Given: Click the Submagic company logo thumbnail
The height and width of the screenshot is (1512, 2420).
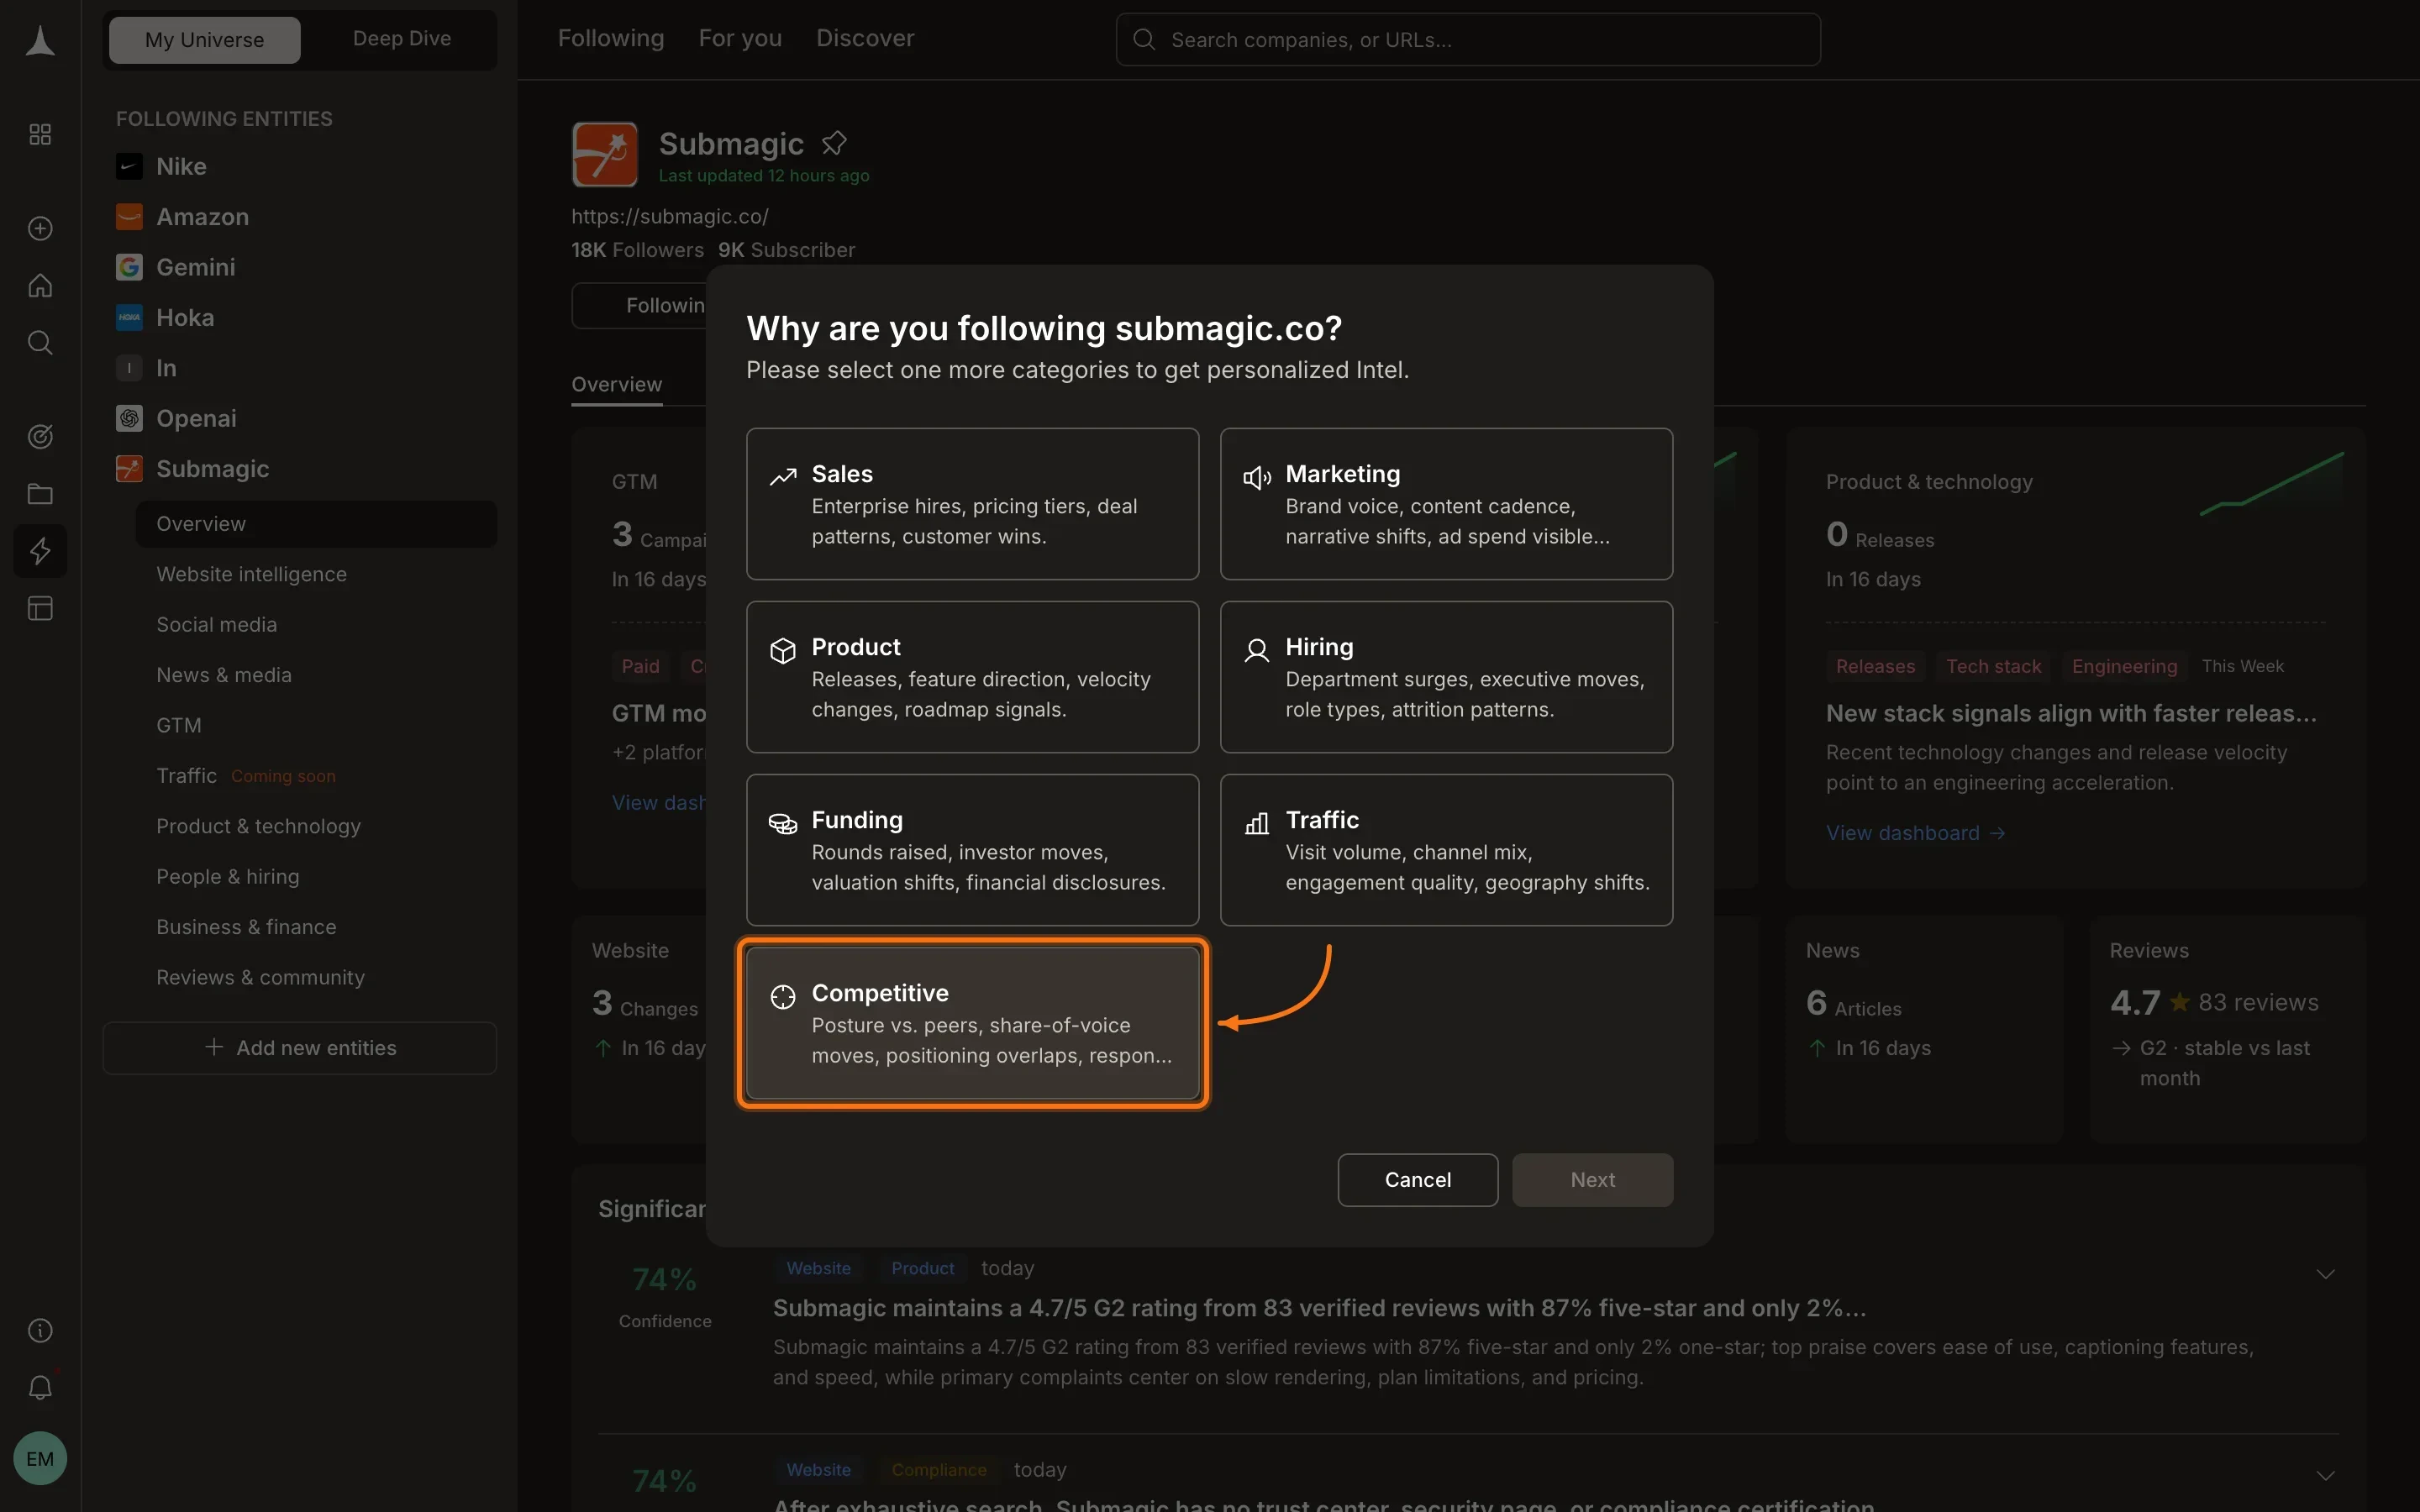Looking at the screenshot, I should 605,154.
